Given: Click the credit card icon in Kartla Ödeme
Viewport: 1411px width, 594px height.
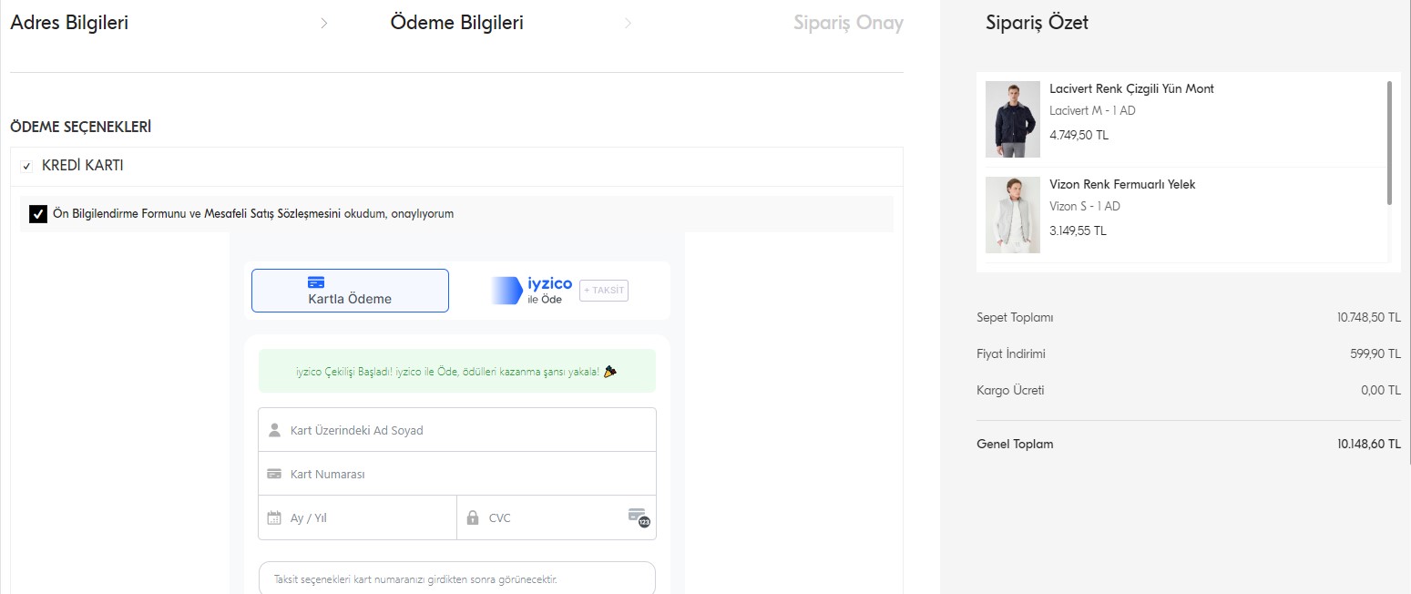Looking at the screenshot, I should pos(316,282).
